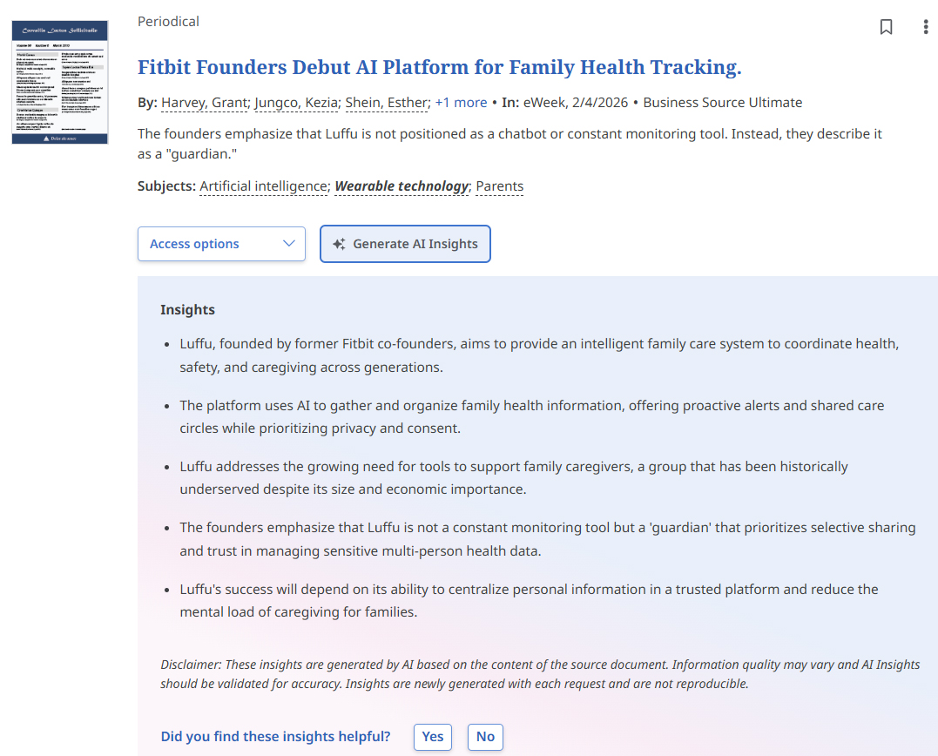Open the Fitbit Founders article title

click(439, 67)
